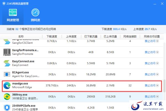Viewport: 166px width, 111px height.
Task: Click the 318.2KB uploaded traffic value
Action: pyautogui.click(x=110, y=97)
